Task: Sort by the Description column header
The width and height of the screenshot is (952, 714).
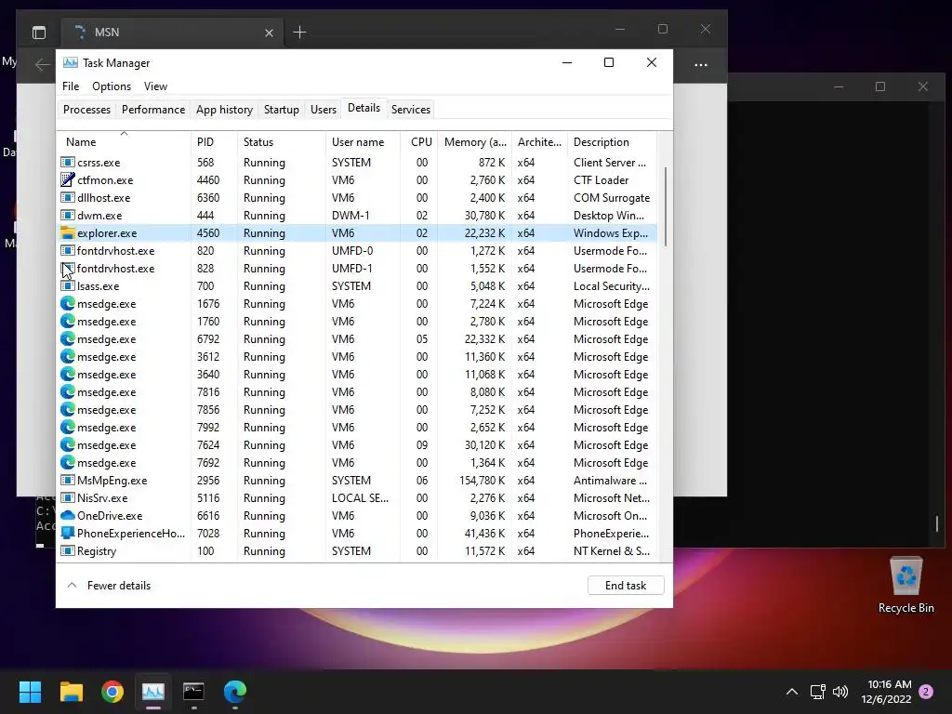Action: pyautogui.click(x=612, y=142)
